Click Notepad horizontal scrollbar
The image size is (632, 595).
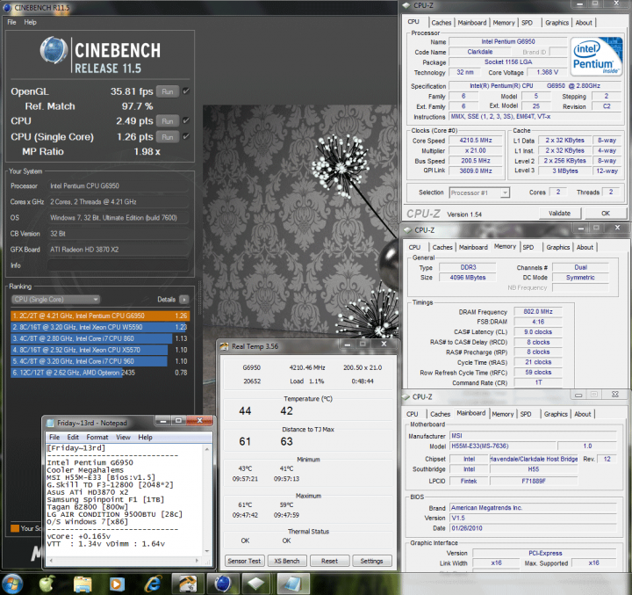coord(124,561)
